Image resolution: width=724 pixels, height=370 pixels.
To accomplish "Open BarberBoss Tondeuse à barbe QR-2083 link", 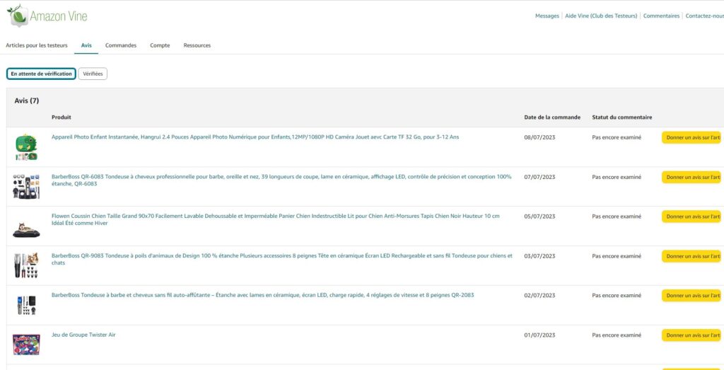I will 263,295.
